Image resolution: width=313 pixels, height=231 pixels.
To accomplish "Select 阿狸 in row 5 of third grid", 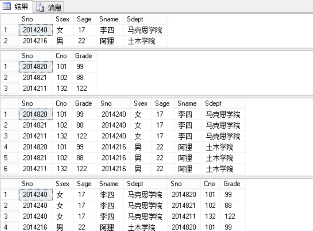I will (x=188, y=158).
